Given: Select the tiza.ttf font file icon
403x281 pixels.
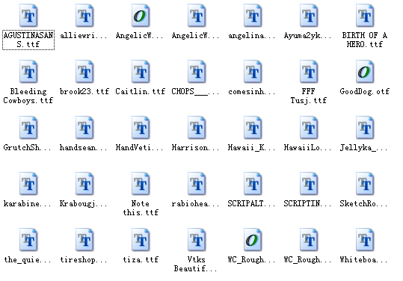Looking at the screenshot, I should (x=141, y=239).
